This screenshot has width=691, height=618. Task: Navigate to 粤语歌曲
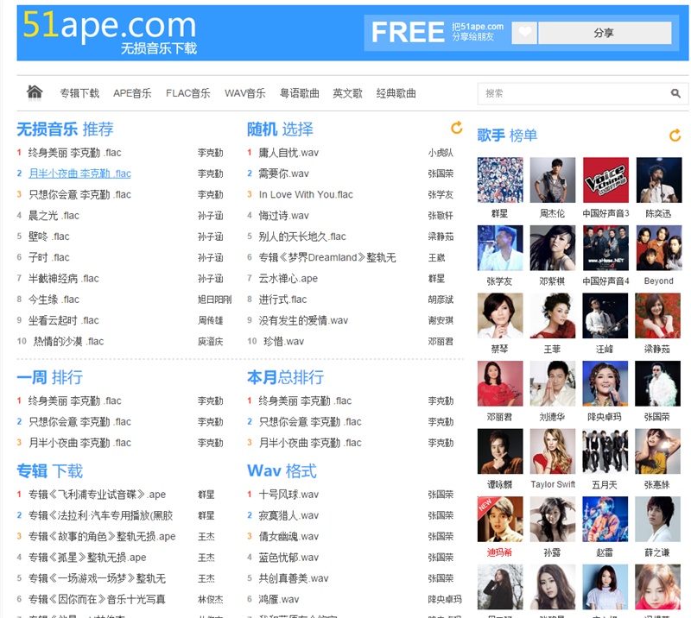(x=299, y=93)
